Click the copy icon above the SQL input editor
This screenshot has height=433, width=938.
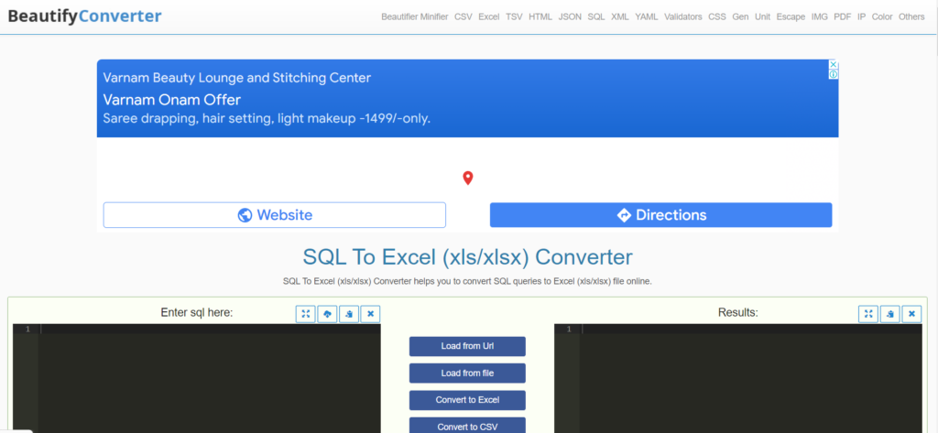pos(349,314)
